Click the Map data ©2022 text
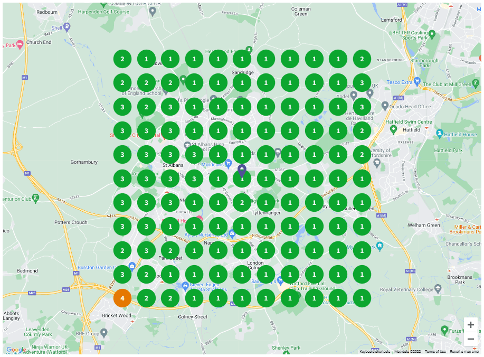484x357 pixels. (407, 351)
